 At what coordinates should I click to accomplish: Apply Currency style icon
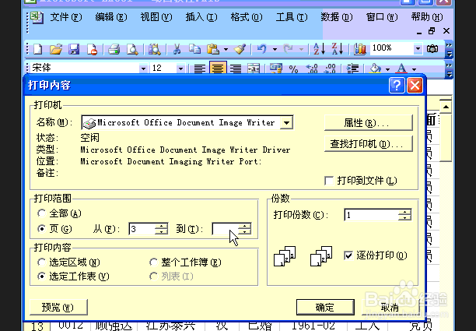(x=275, y=69)
